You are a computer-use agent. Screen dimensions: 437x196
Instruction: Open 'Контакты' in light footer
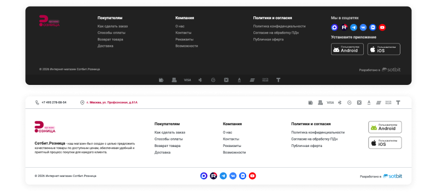coord(231,139)
